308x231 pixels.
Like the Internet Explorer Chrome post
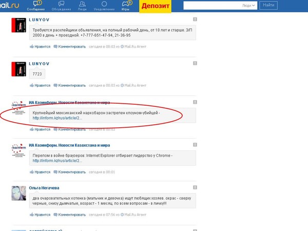point(40,172)
